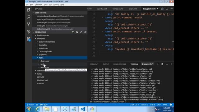Collapse the AnsibleZone section

coord(40,32)
